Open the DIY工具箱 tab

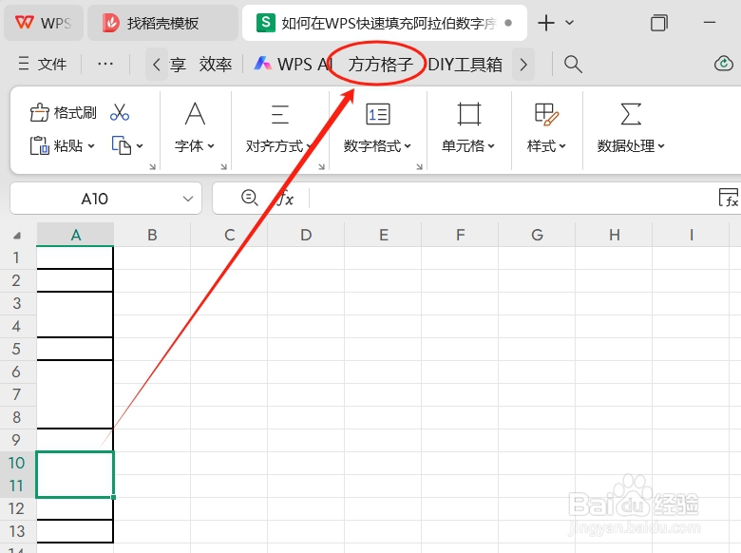click(465, 64)
